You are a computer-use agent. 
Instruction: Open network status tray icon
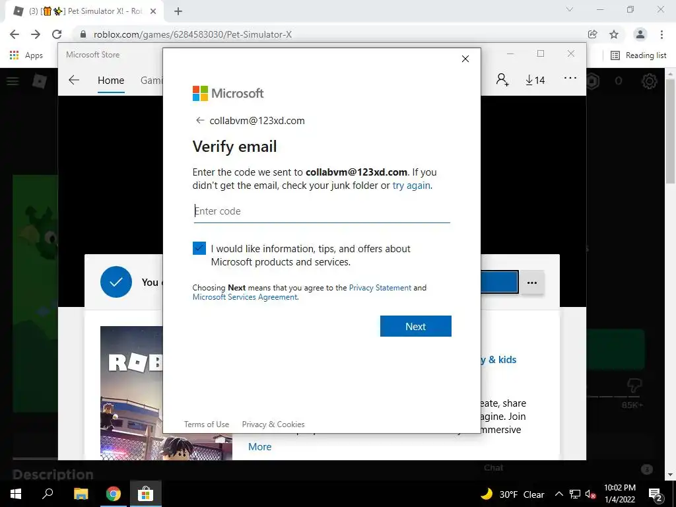(x=575, y=494)
